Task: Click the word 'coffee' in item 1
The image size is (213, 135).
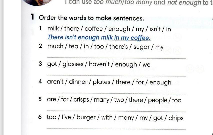Action: (x=94, y=29)
